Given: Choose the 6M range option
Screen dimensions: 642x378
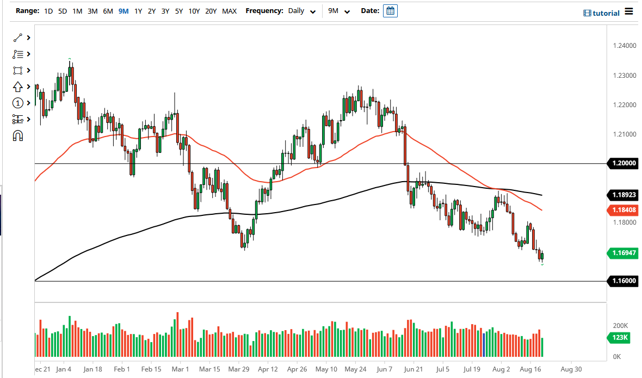Looking at the screenshot, I should point(108,11).
